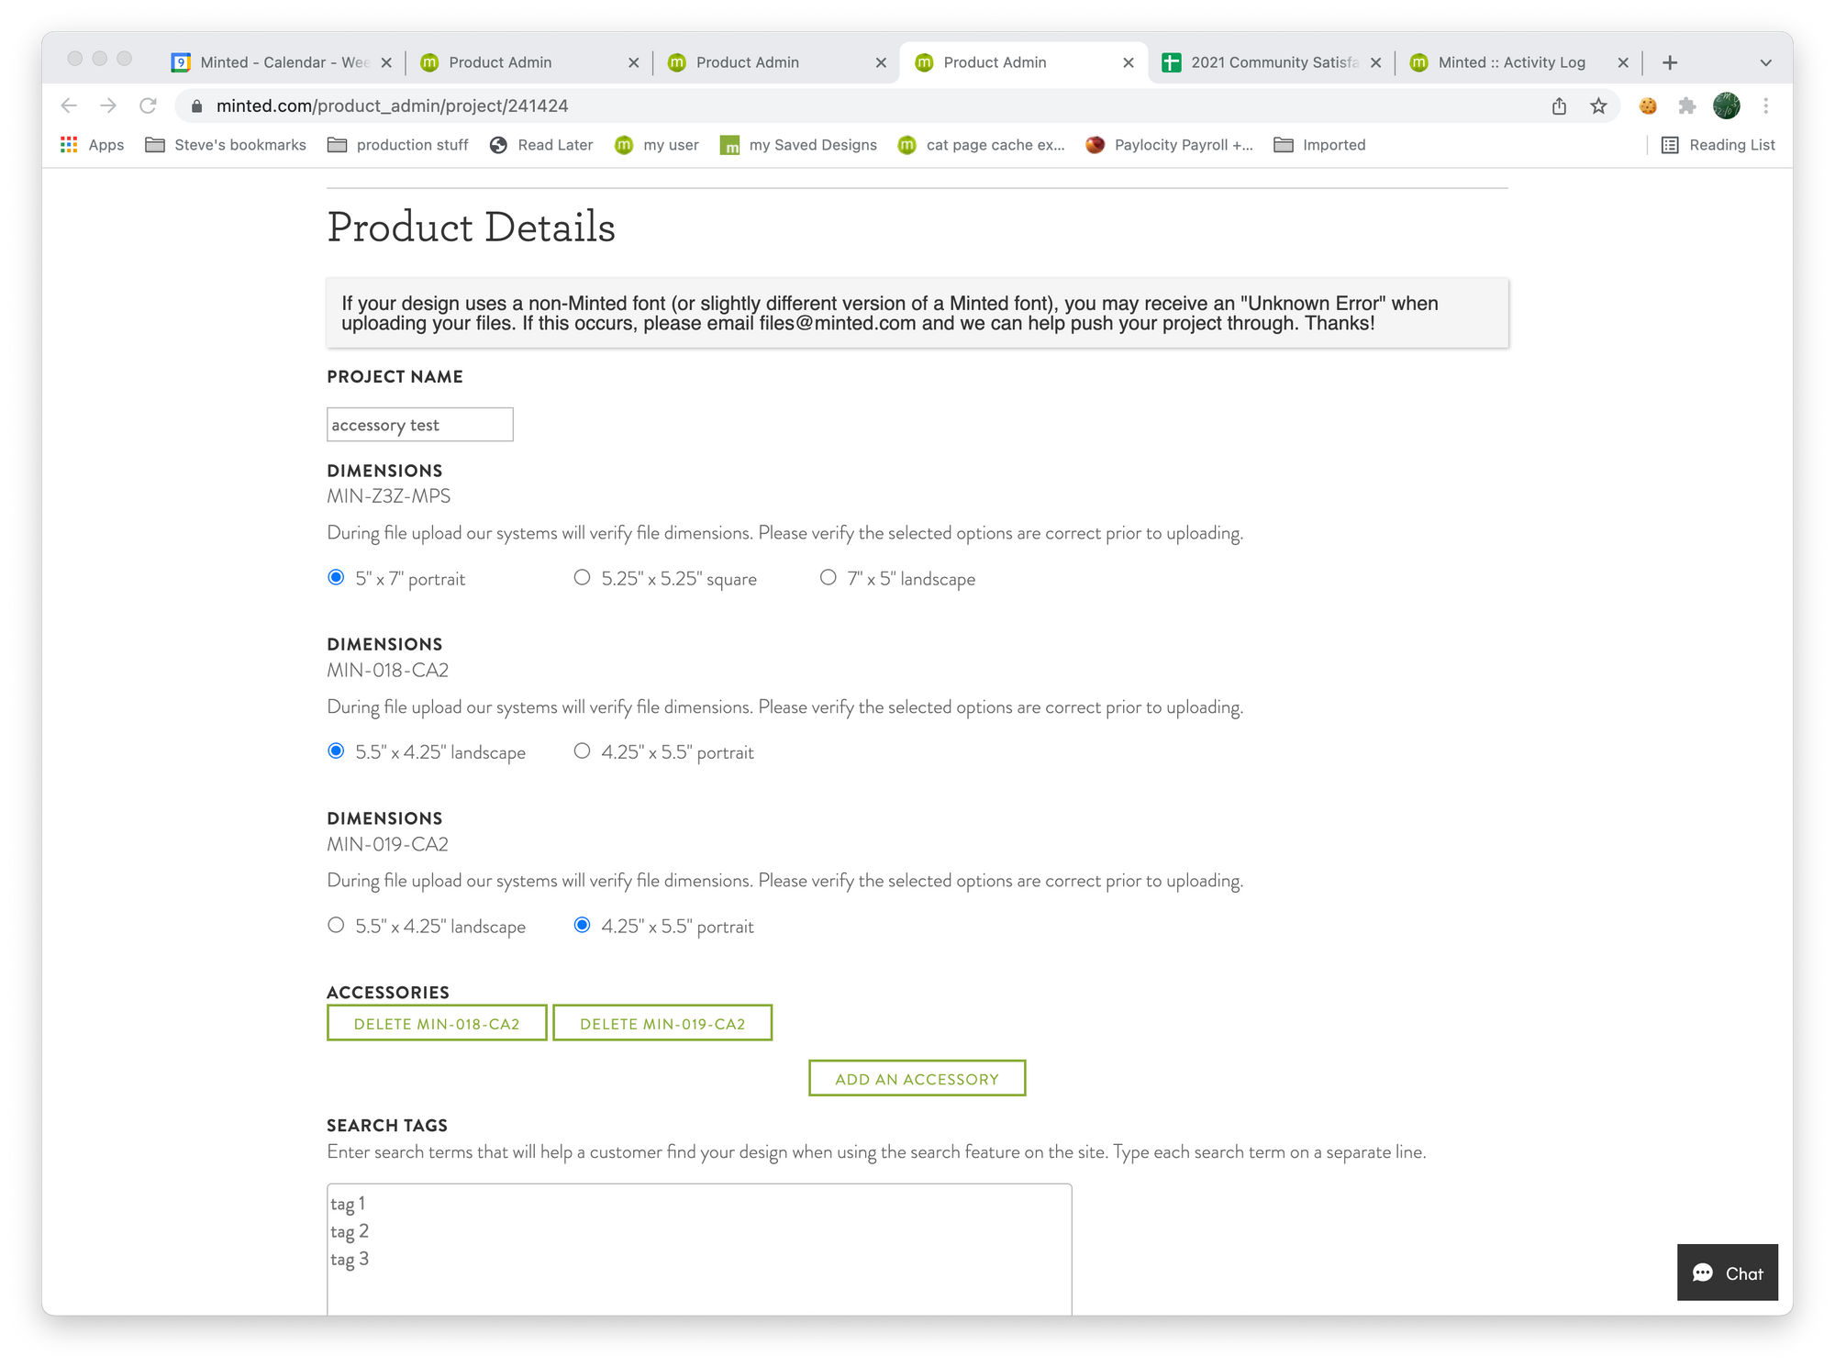
Task: Switch to Minted Activity Log tab
Action: point(1509,62)
